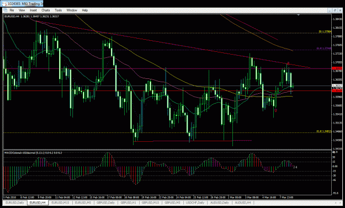Select the EURUSD,H4 chart tab
The height and width of the screenshot is (208, 345).
pos(38,202)
